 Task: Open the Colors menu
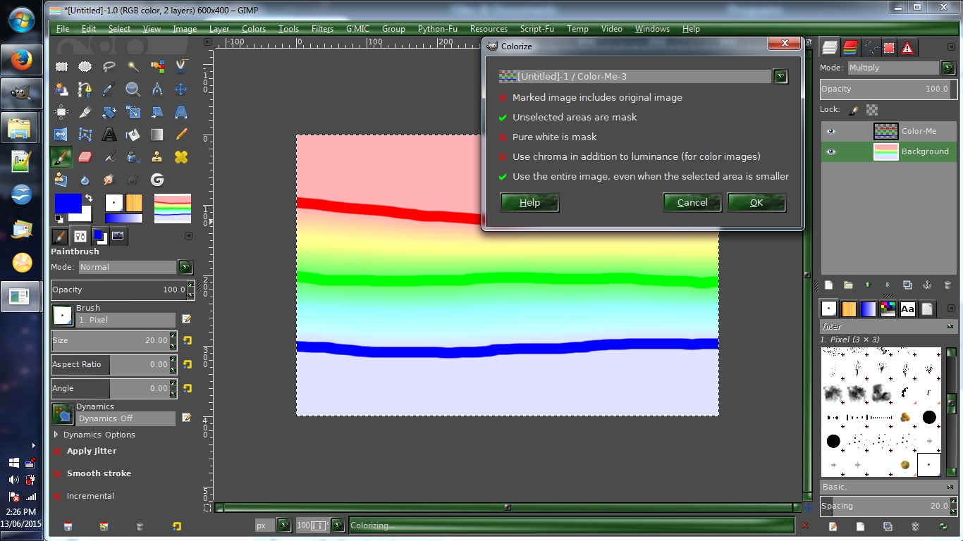253,29
